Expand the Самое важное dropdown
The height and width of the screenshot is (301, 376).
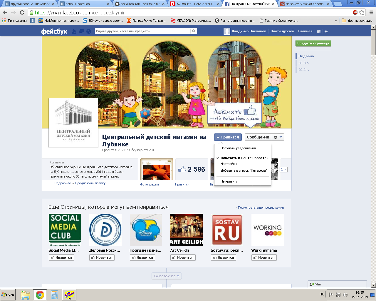point(167,276)
